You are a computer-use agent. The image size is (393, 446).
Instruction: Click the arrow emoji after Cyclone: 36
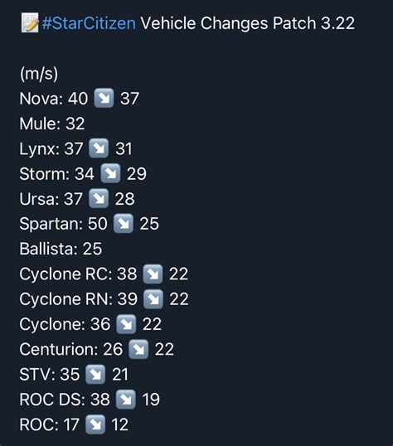126,324
